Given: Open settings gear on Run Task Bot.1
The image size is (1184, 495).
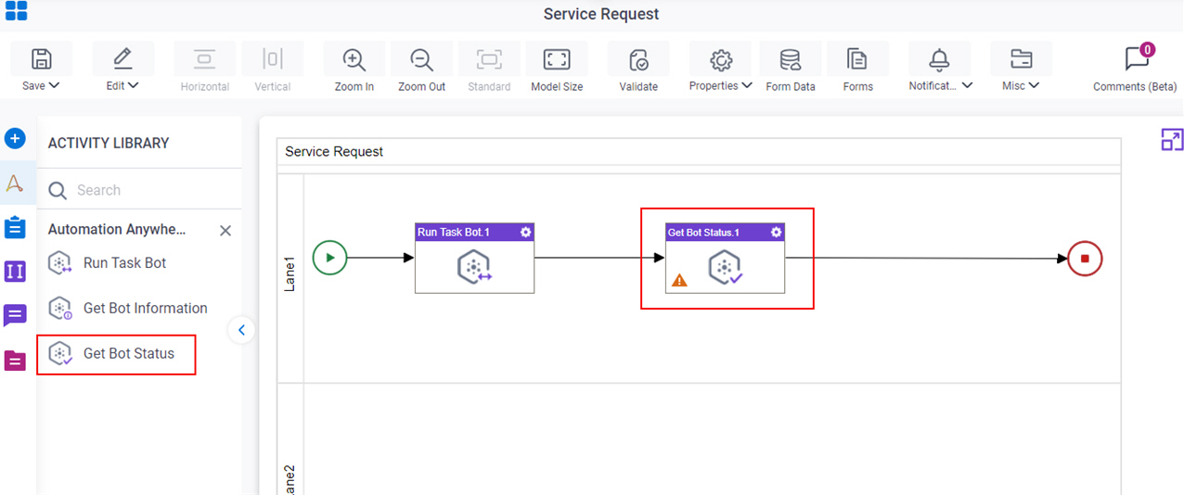Looking at the screenshot, I should (x=526, y=233).
